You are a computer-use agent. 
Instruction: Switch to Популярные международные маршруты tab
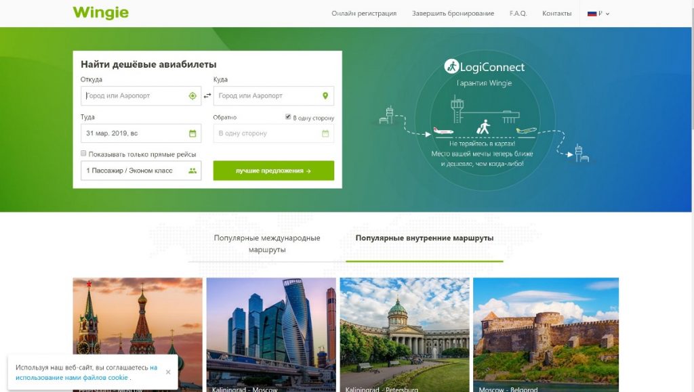coord(267,244)
